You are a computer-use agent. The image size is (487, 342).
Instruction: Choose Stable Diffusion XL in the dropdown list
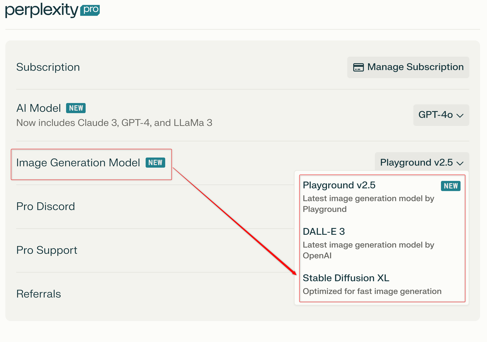[x=346, y=278]
